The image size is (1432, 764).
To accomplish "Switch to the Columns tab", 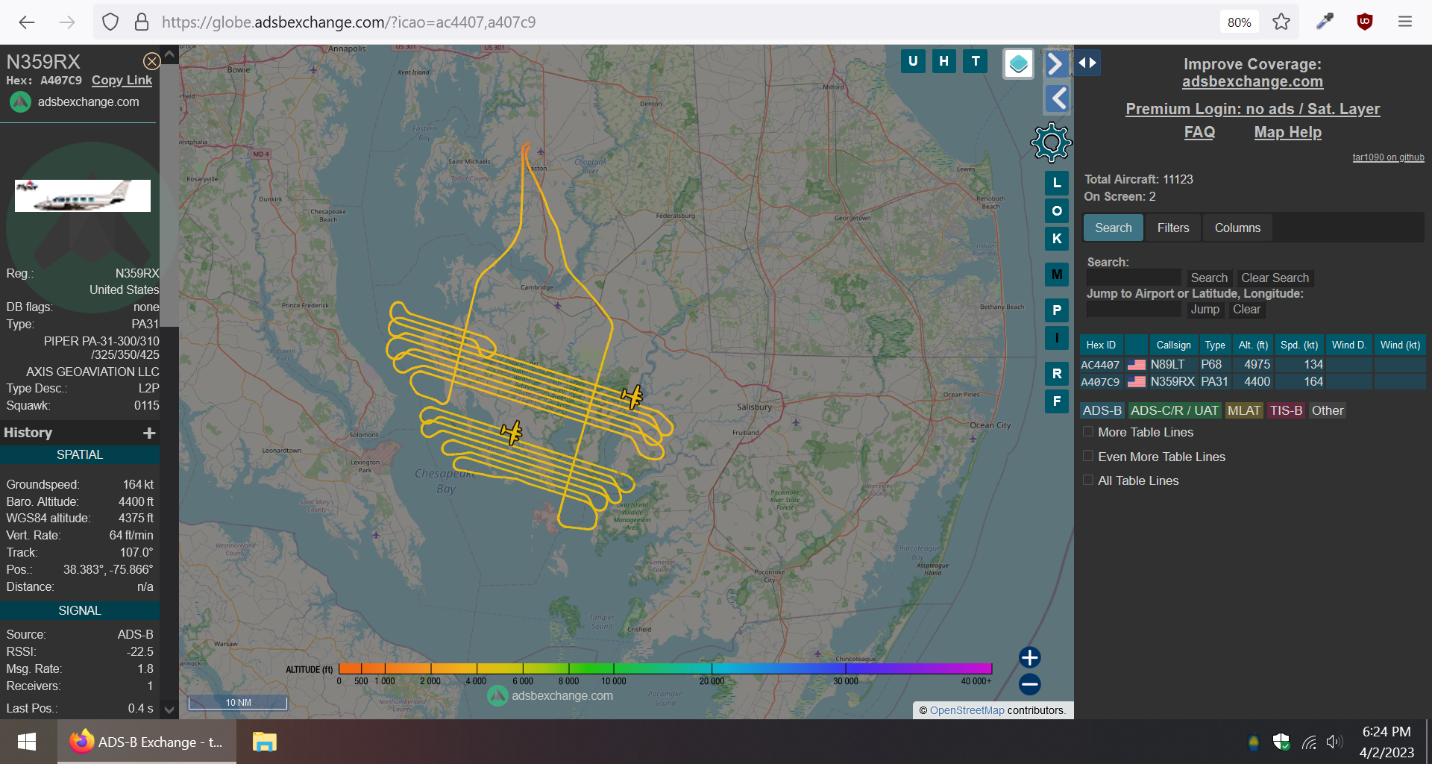I will pos(1237,228).
